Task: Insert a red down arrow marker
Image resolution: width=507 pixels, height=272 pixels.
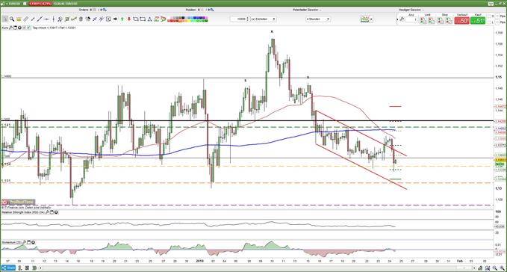Action: [129, 19]
